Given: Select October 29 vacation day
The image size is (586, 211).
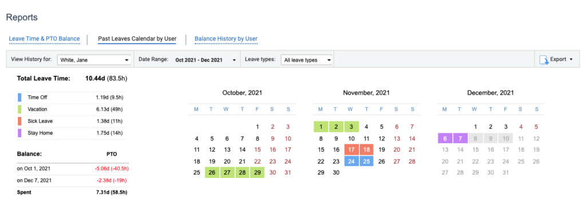Looking at the screenshot, I should tap(257, 172).
